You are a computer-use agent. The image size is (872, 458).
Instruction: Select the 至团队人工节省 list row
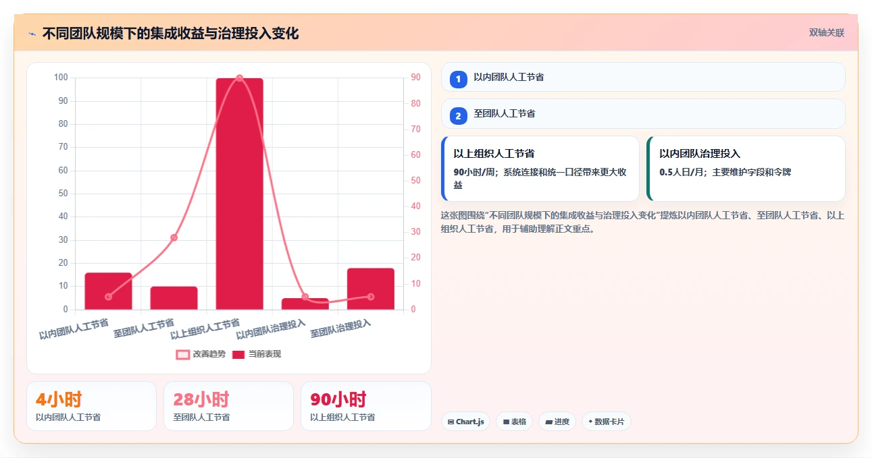[642, 113]
